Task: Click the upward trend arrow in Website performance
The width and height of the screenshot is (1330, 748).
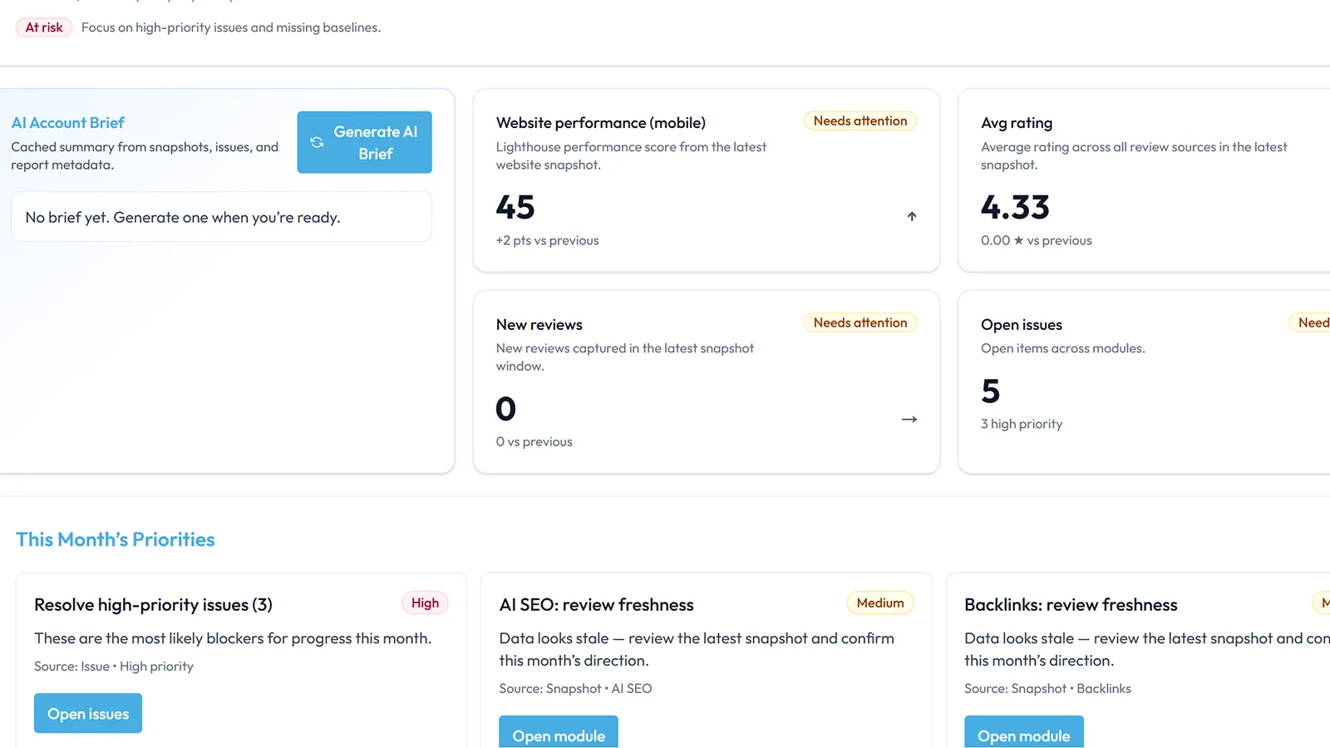Action: 912,216
